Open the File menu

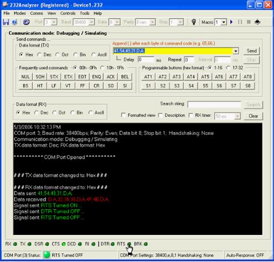(6, 13)
